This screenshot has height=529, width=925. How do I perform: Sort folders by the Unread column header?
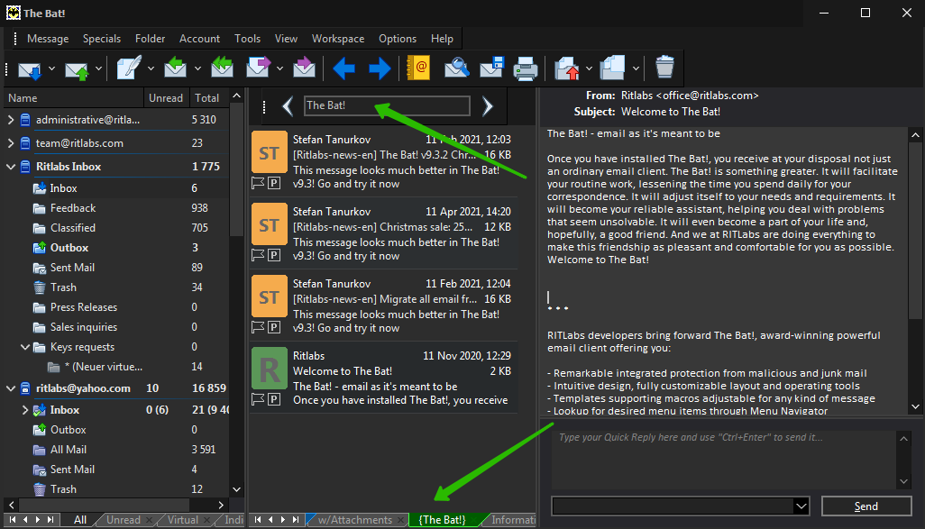(x=166, y=98)
